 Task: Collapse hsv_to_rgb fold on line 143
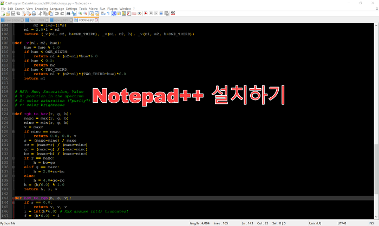click(x=13, y=198)
